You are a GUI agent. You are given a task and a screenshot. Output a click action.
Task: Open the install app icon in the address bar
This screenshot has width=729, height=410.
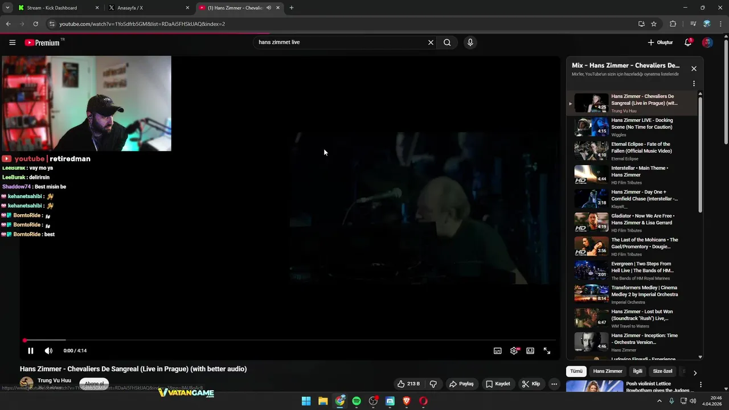pyautogui.click(x=641, y=24)
